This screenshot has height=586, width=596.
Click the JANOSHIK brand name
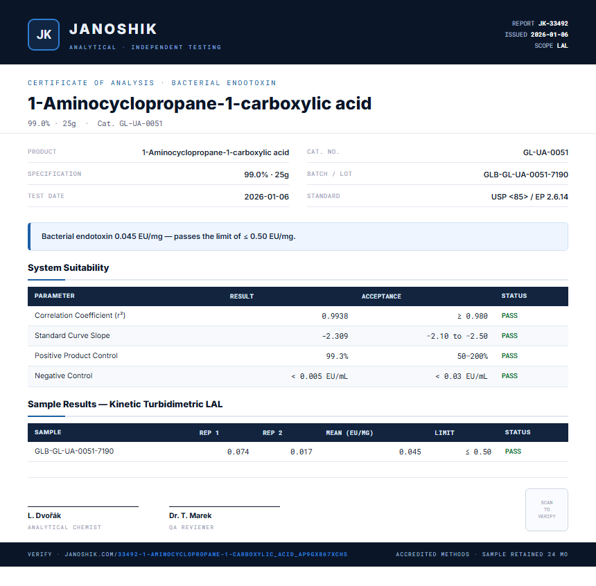pyautogui.click(x=113, y=29)
